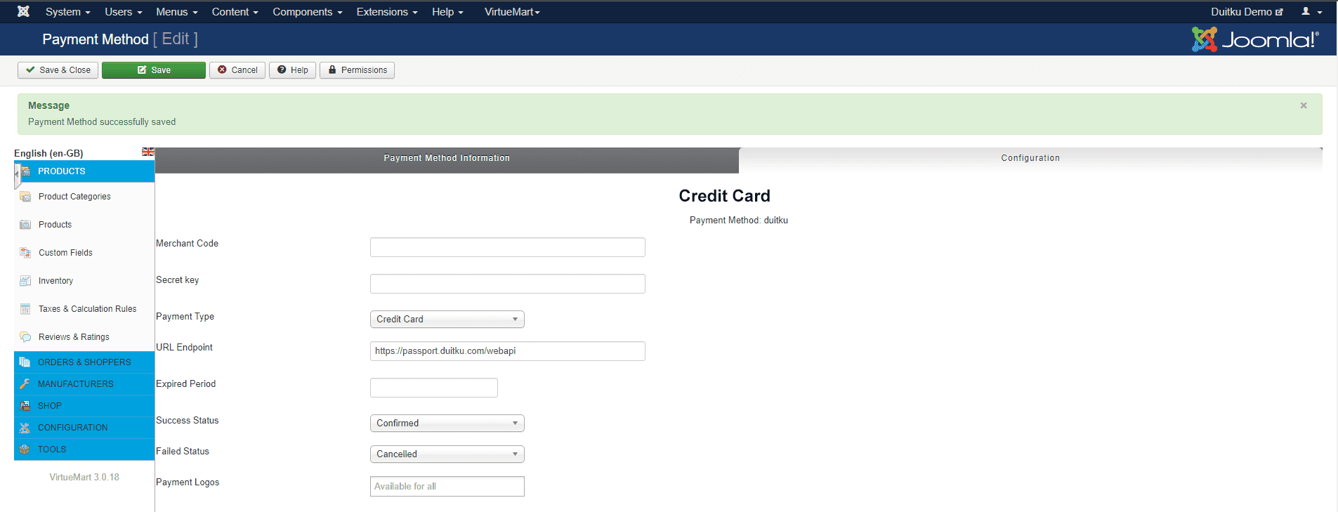Open the Menus menu
The image size is (1338, 512).
pos(177,12)
